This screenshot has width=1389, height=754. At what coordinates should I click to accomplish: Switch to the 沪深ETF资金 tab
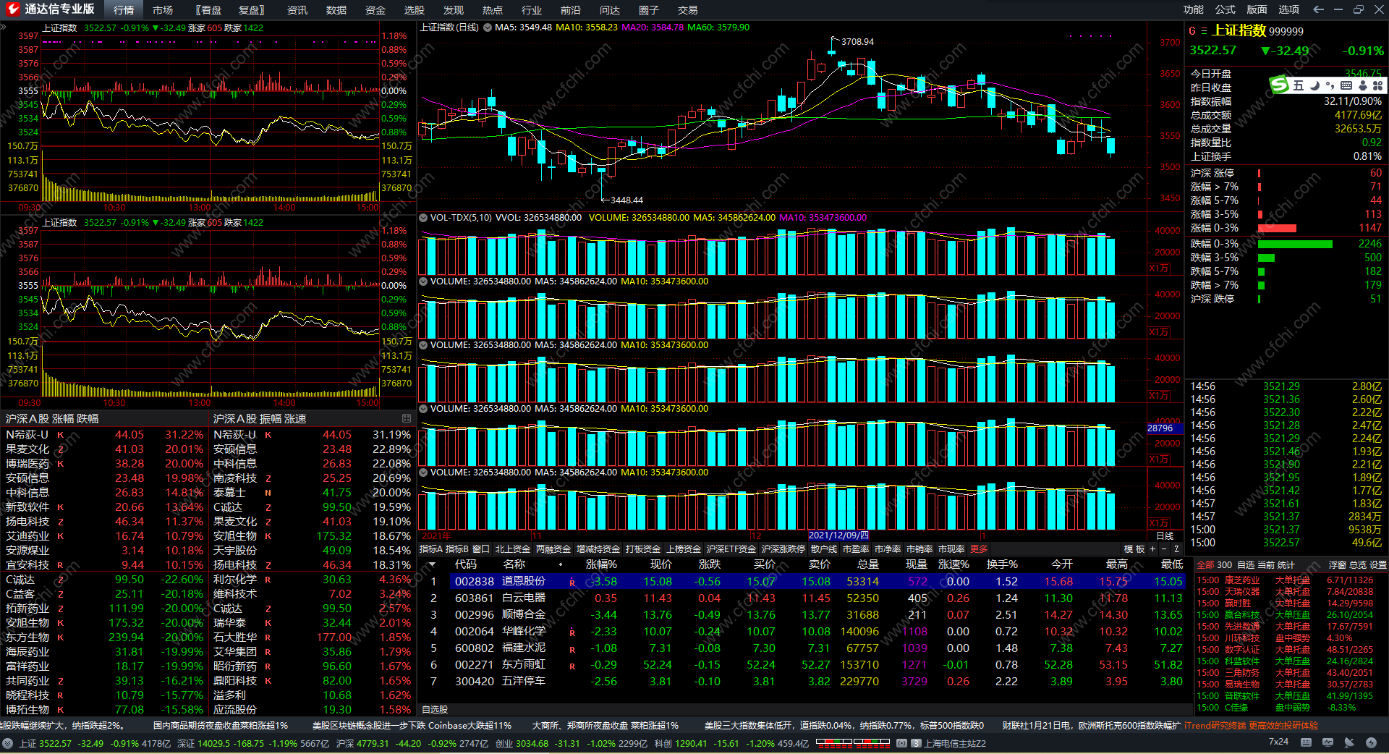point(731,549)
